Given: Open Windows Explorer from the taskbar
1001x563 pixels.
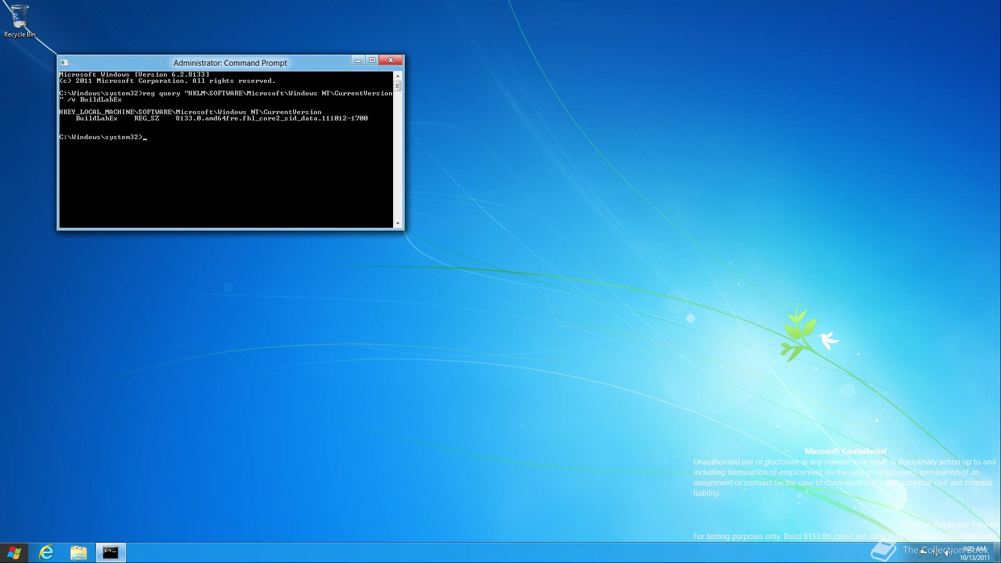Looking at the screenshot, I should (79, 553).
